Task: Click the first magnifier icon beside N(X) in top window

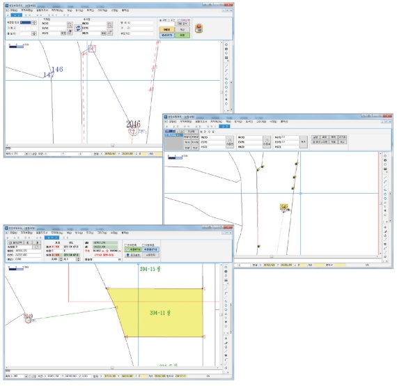Action: (70, 24)
